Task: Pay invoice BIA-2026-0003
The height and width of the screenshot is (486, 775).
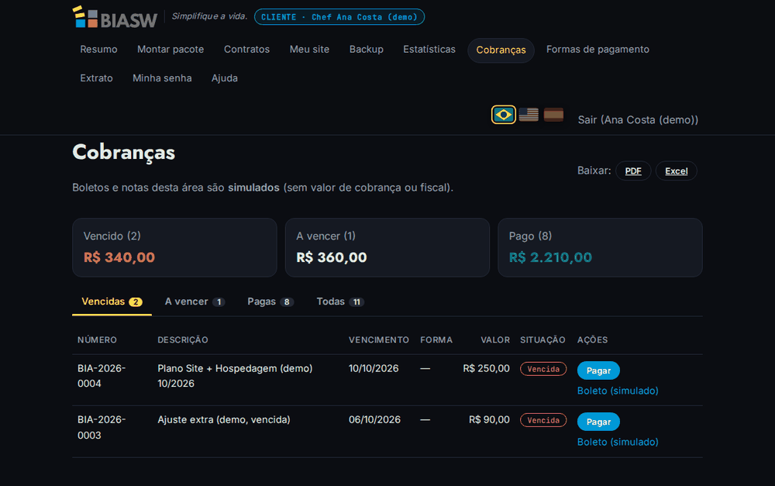Action: pyautogui.click(x=598, y=422)
